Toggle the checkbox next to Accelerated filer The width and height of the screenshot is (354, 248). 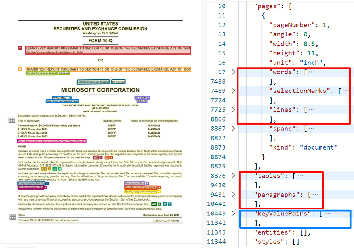[x=147, y=184]
